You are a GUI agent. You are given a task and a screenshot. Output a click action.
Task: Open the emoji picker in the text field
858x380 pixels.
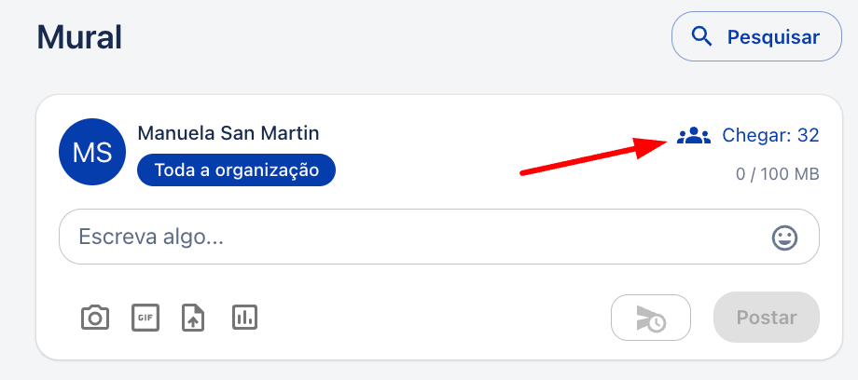[784, 237]
